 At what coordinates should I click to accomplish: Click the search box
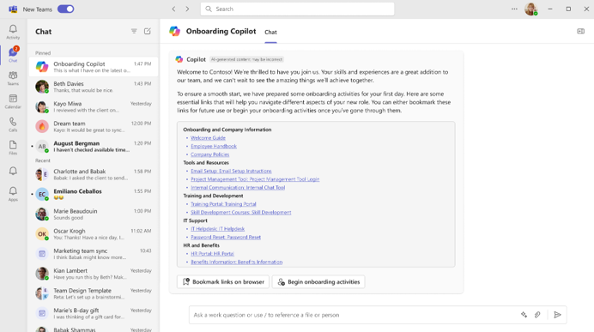pos(297,9)
